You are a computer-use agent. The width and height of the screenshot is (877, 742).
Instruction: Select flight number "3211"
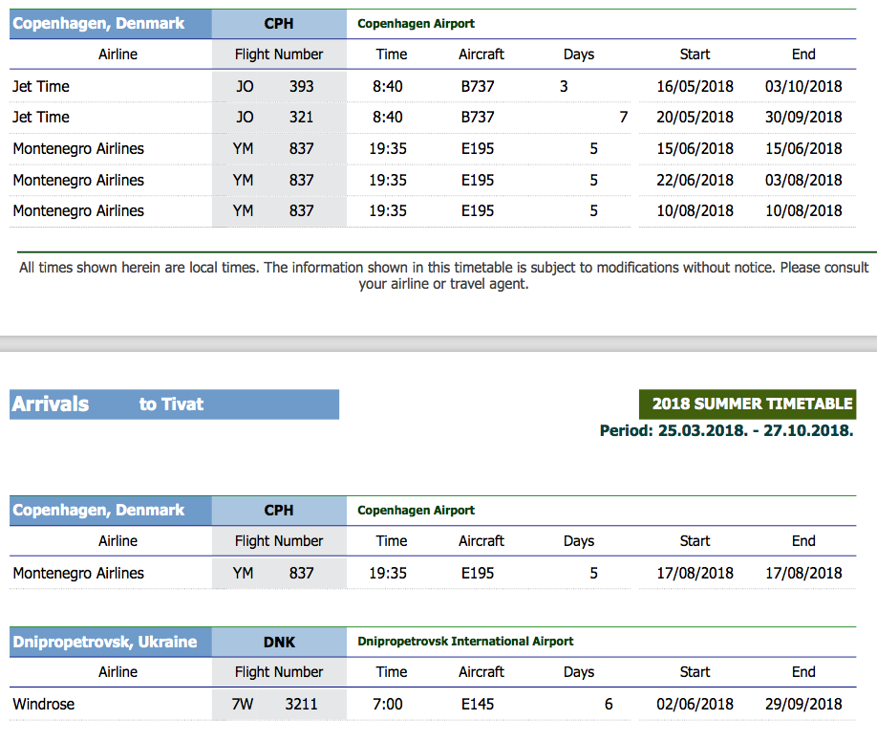pyautogui.click(x=302, y=704)
